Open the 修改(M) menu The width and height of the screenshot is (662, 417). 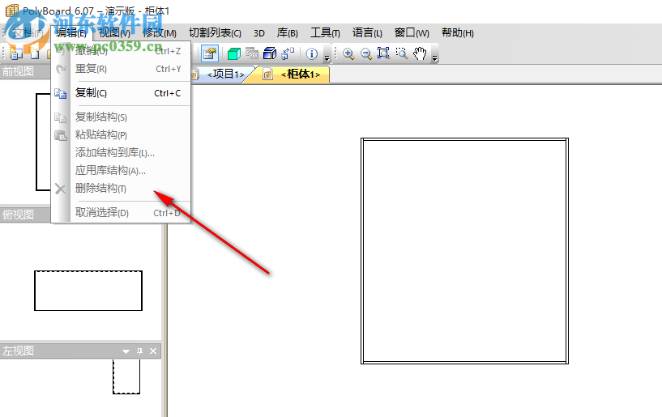coord(160,33)
